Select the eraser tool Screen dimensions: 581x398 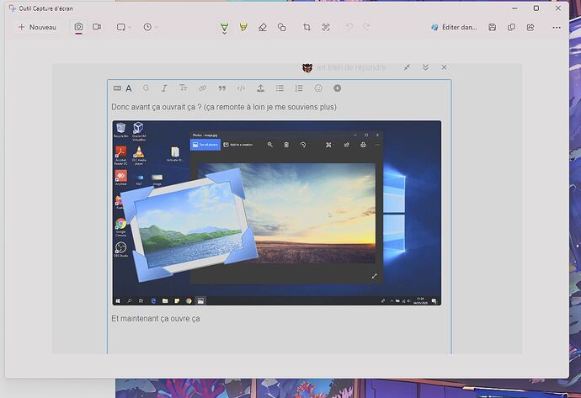point(263,28)
